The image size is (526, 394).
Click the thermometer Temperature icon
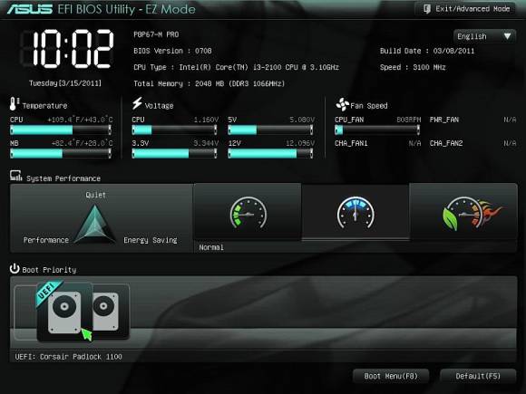14,104
